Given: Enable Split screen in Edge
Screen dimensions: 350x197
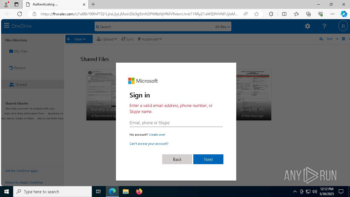Looking at the screenshot, I should pyautogui.click(x=284, y=14).
